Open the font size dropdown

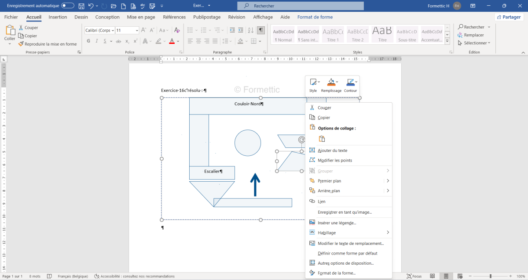[x=127, y=30]
